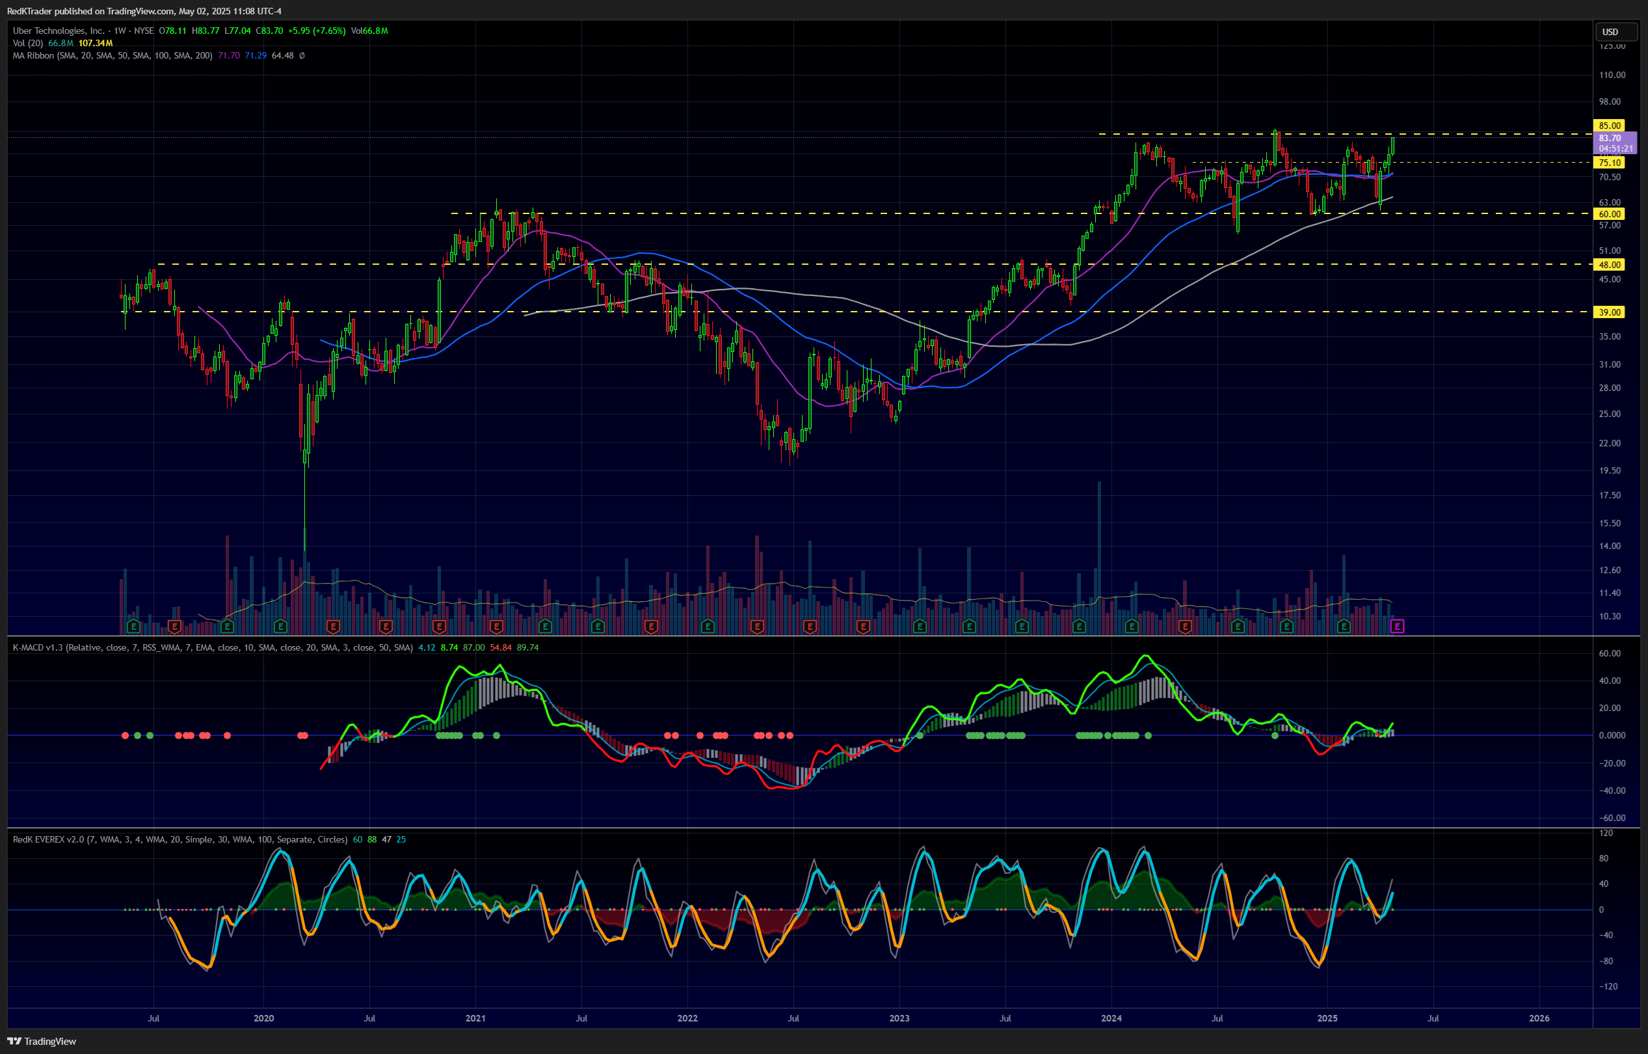Click the 98.00 price axis label

coord(1610,101)
